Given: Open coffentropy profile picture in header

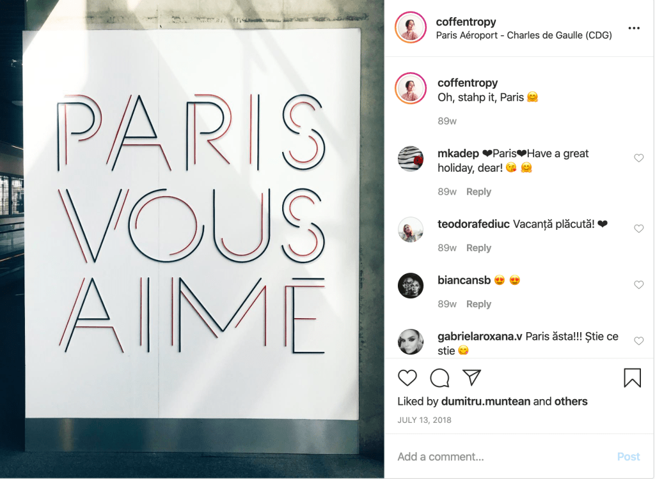Looking at the screenshot, I should (x=411, y=27).
